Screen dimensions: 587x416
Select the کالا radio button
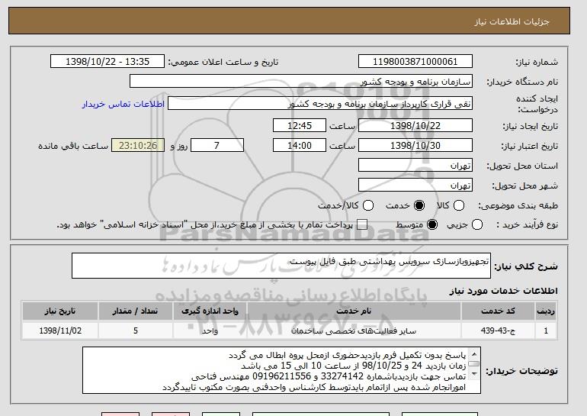(459, 205)
